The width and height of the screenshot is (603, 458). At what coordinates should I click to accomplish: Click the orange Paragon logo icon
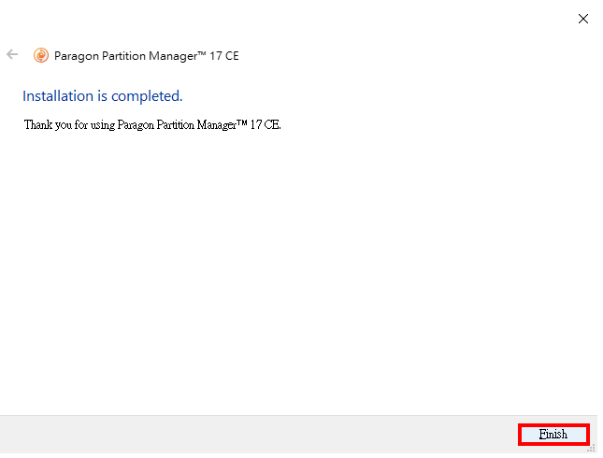point(41,55)
